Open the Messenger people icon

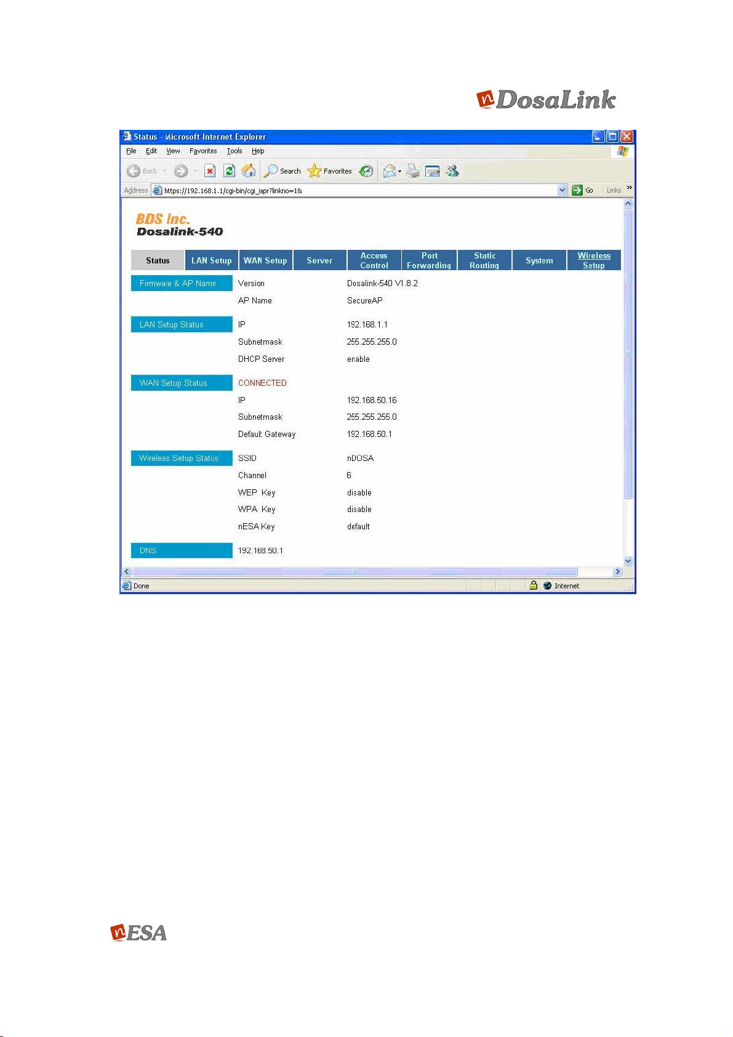pos(452,170)
